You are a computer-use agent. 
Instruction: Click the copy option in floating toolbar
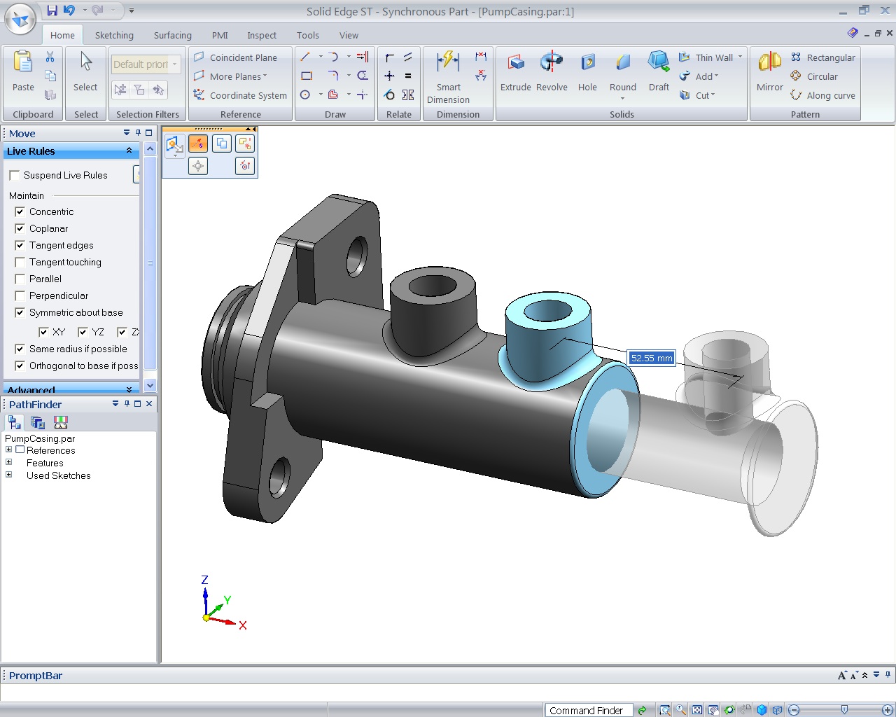pos(222,144)
